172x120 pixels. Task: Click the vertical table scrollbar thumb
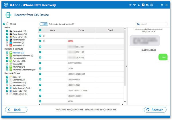[125, 58]
